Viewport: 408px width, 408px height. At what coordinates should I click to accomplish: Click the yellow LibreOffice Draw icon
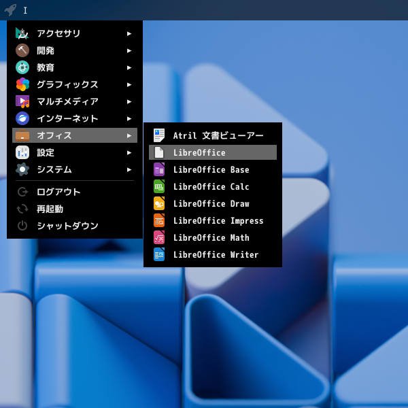[x=159, y=203]
